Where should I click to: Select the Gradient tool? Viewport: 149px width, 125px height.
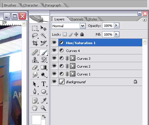point(44,67)
